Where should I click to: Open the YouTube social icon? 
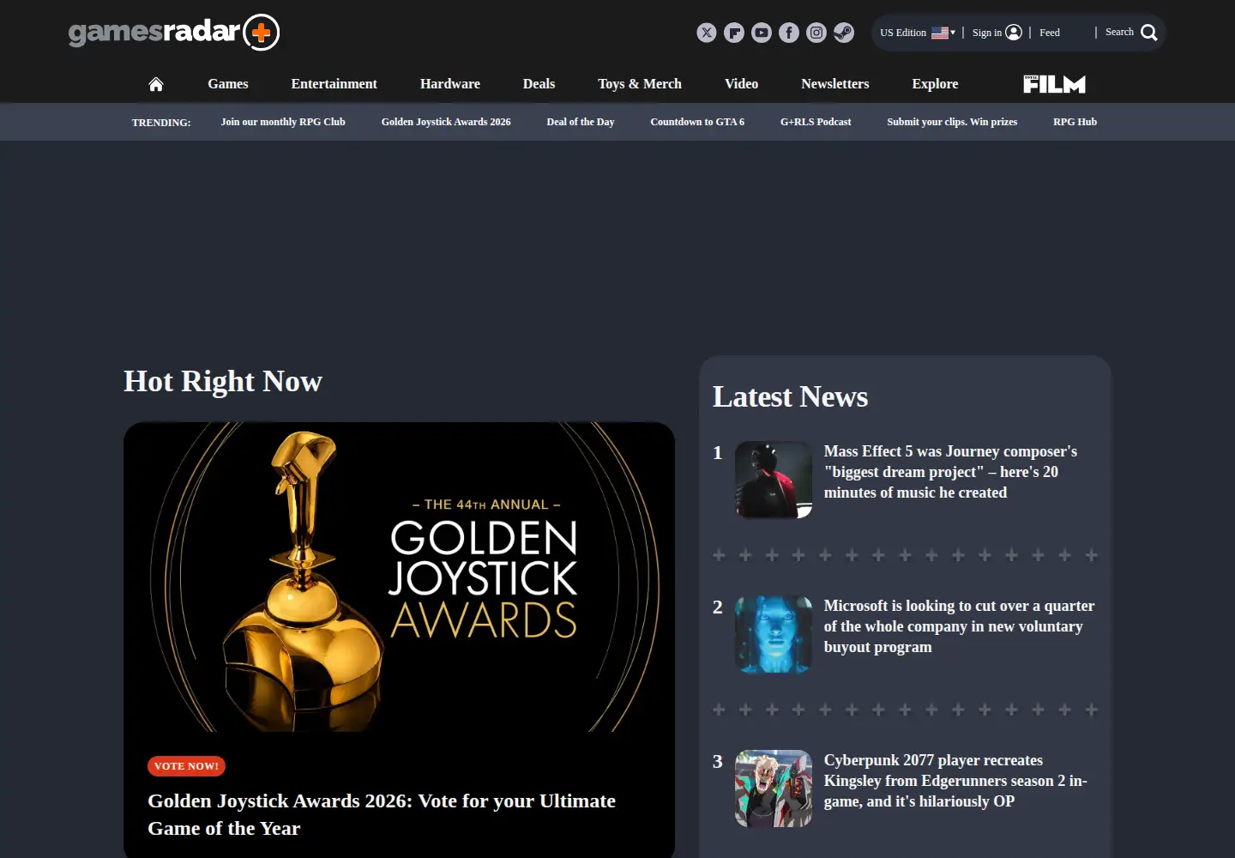coord(762,33)
